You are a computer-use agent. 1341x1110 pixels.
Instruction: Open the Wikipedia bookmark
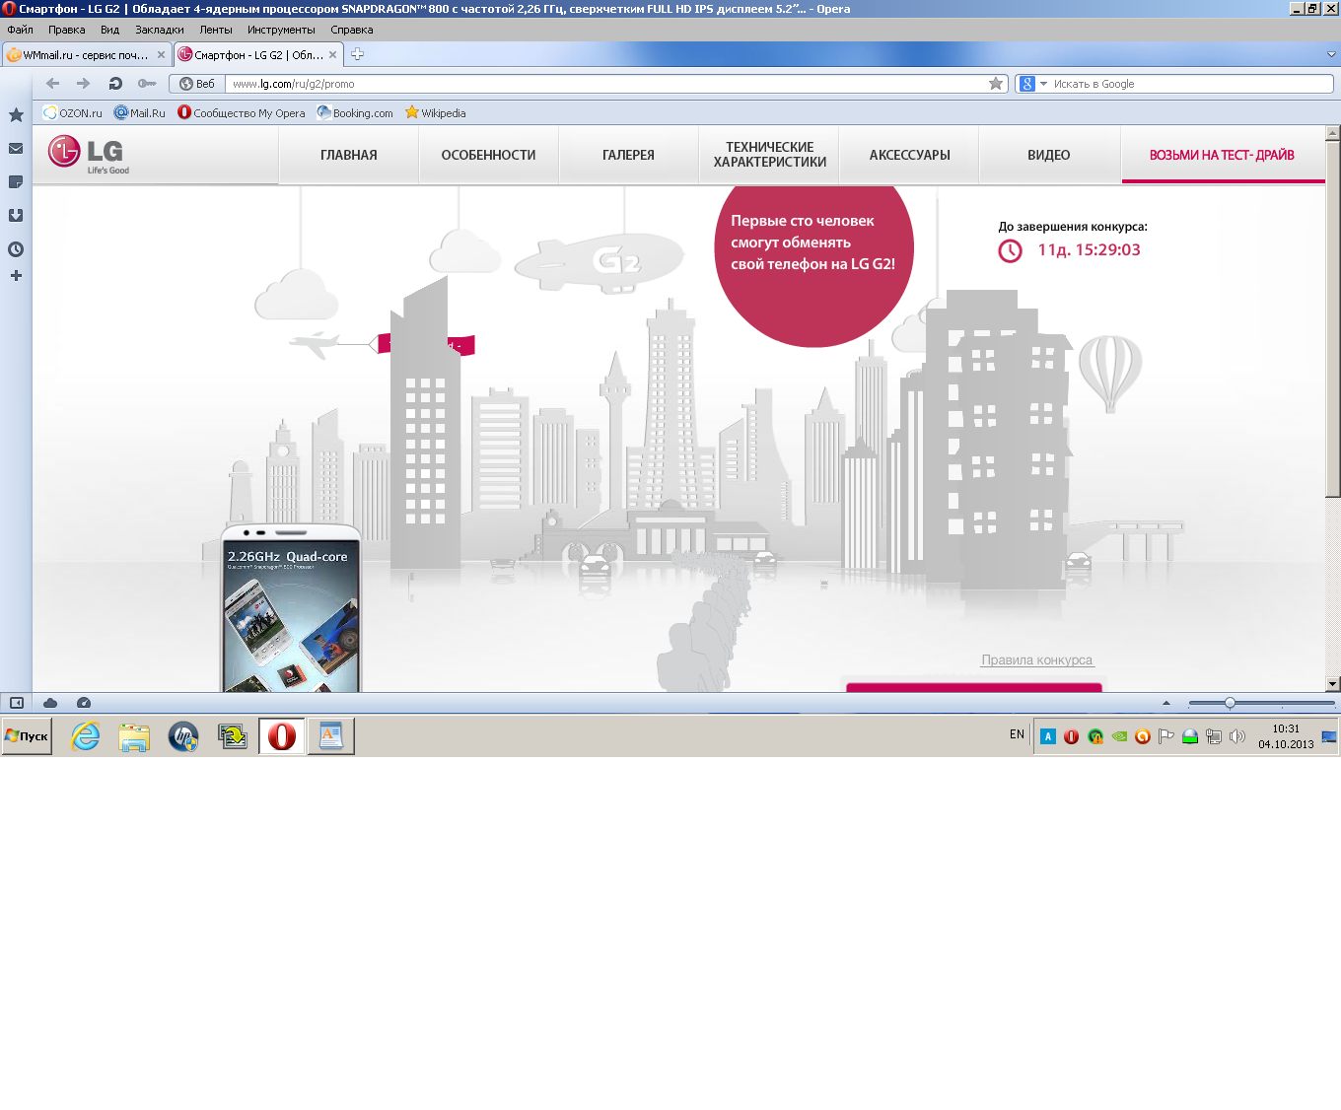435,113
